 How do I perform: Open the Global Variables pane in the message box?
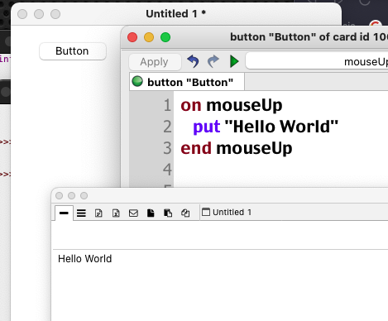tap(116, 213)
